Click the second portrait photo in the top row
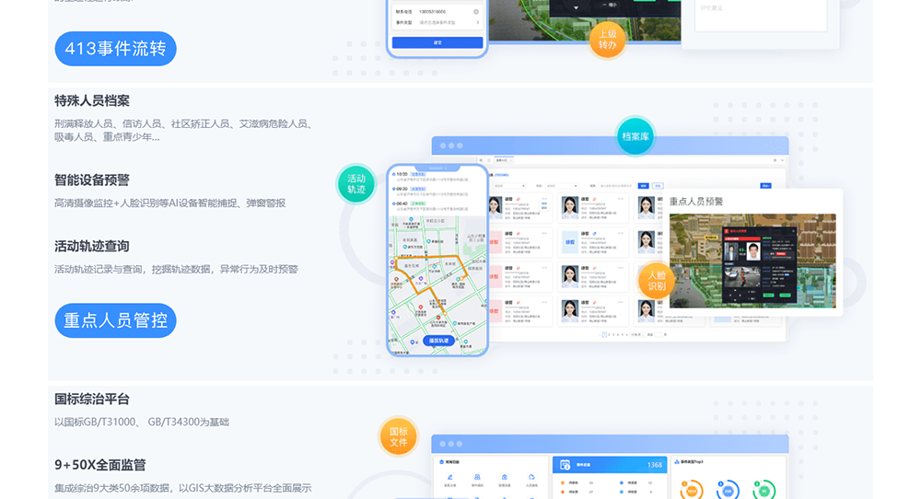Image resolution: width=921 pixels, height=499 pixels. [570, 207]
